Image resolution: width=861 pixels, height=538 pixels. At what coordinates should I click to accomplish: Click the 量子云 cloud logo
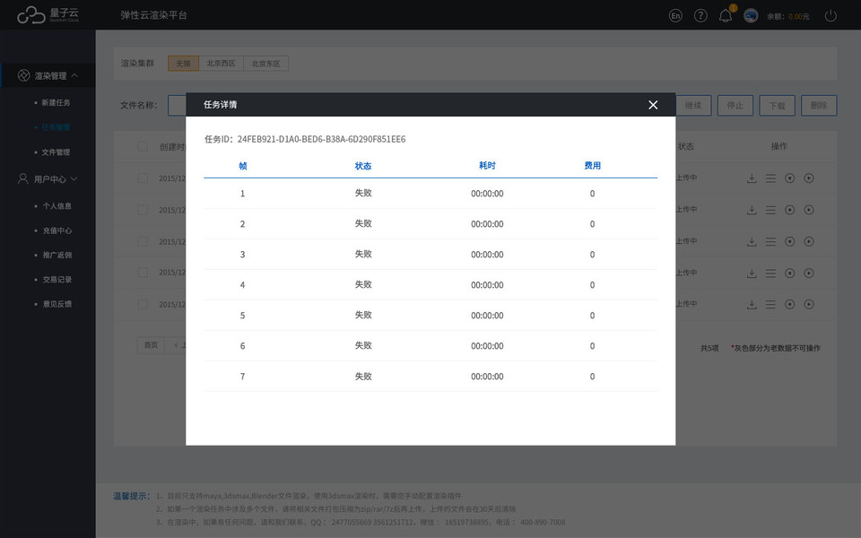(48, 15)
